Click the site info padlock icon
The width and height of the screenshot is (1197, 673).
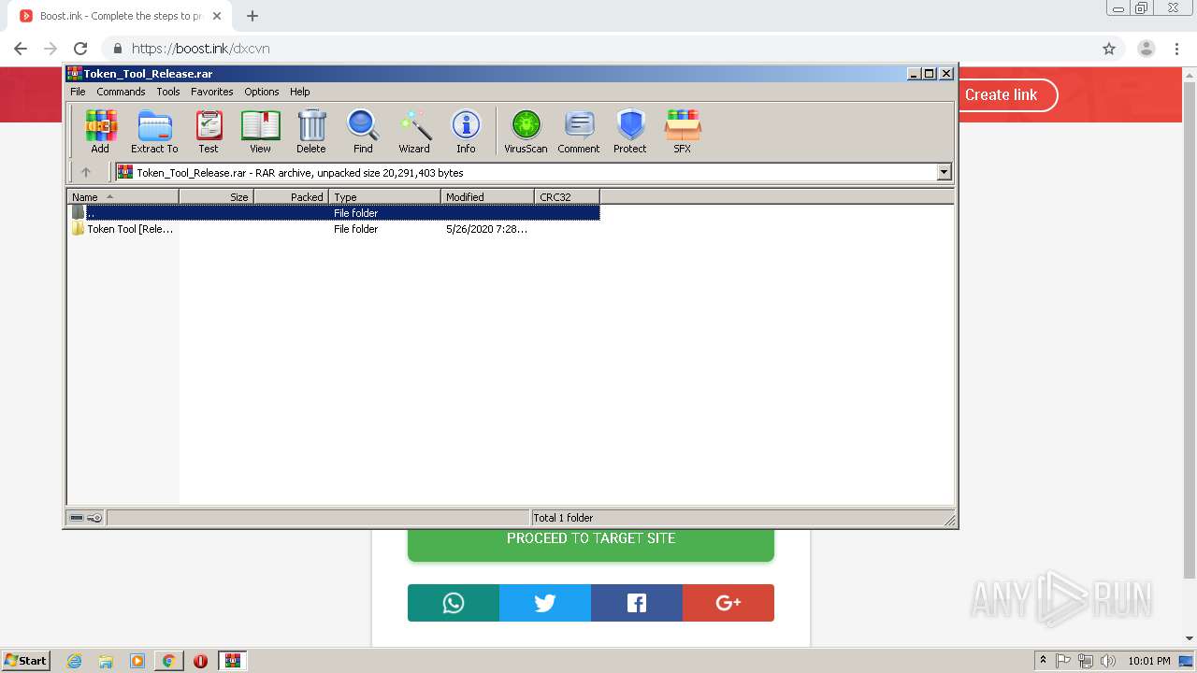(117, 49)
